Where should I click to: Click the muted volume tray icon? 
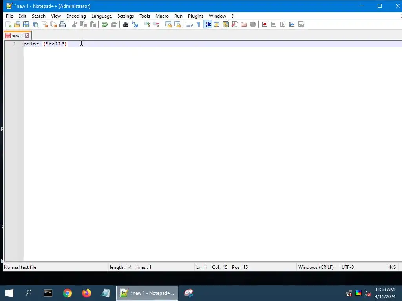(x=367, y=293)
